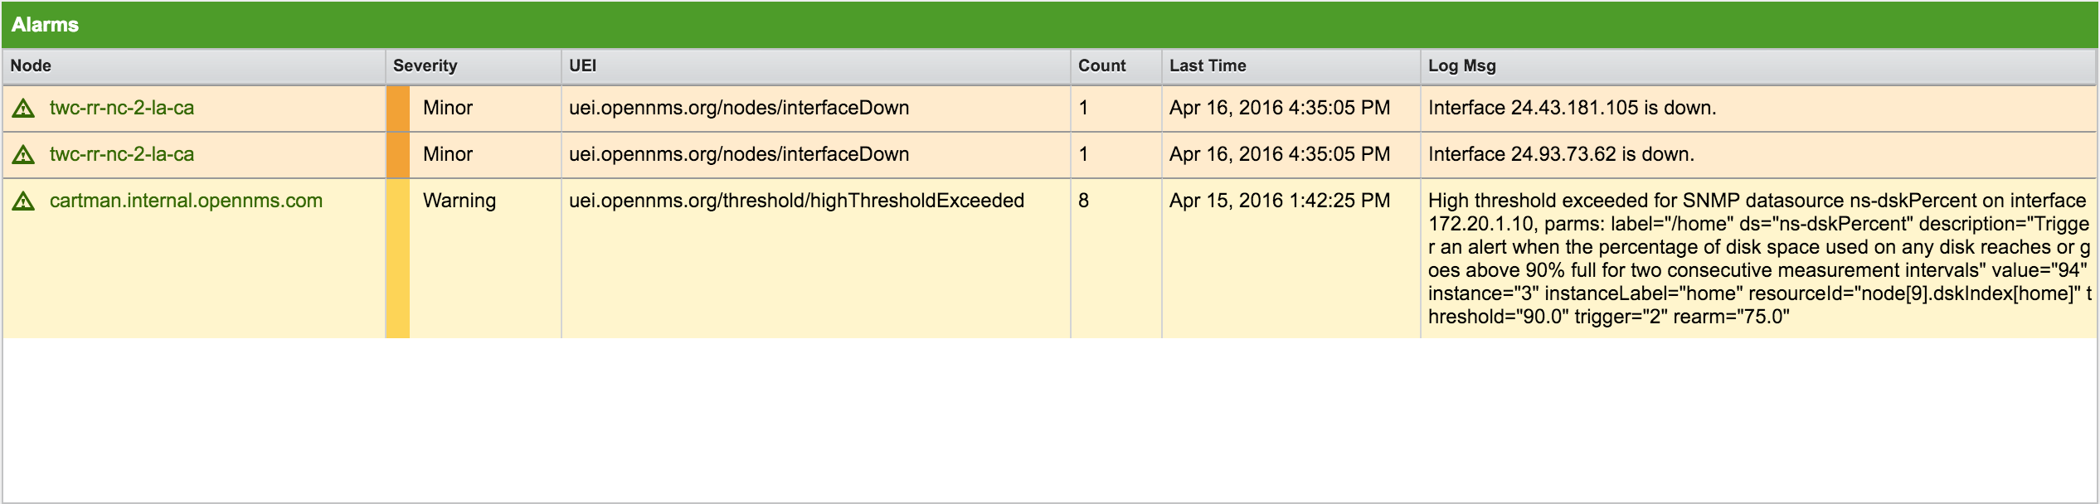The image size is (2100, 504).
Task: Click the warning symbol in the interfaceDown row for 24.93.73.62
Action: [x=24, y=153]
